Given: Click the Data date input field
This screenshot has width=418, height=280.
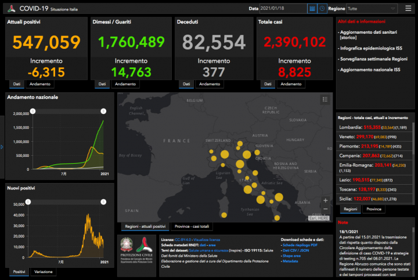Looking at the screenshot, I should (x=282, y=9).
